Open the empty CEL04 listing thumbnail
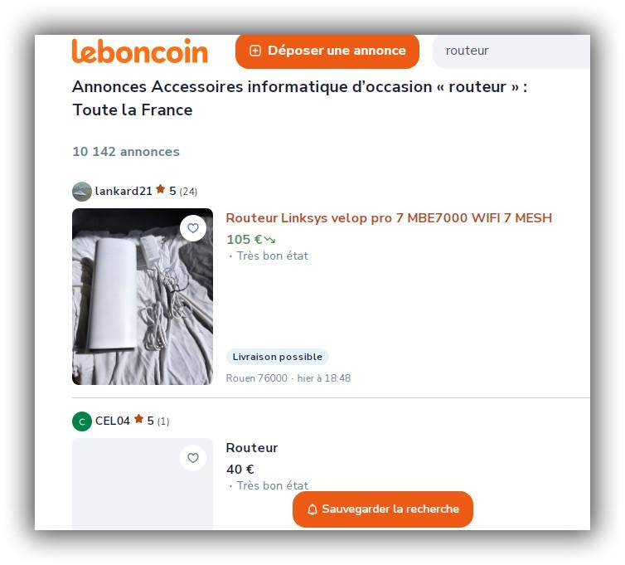Viewport: 625px width, 565px height. (143, 484)
